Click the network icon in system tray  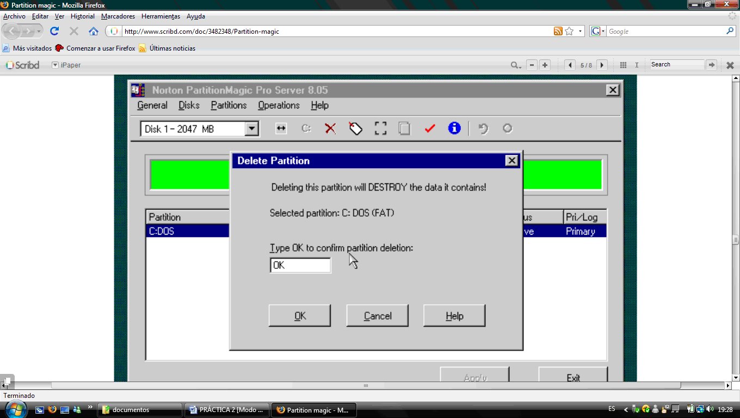pos(699,409)
